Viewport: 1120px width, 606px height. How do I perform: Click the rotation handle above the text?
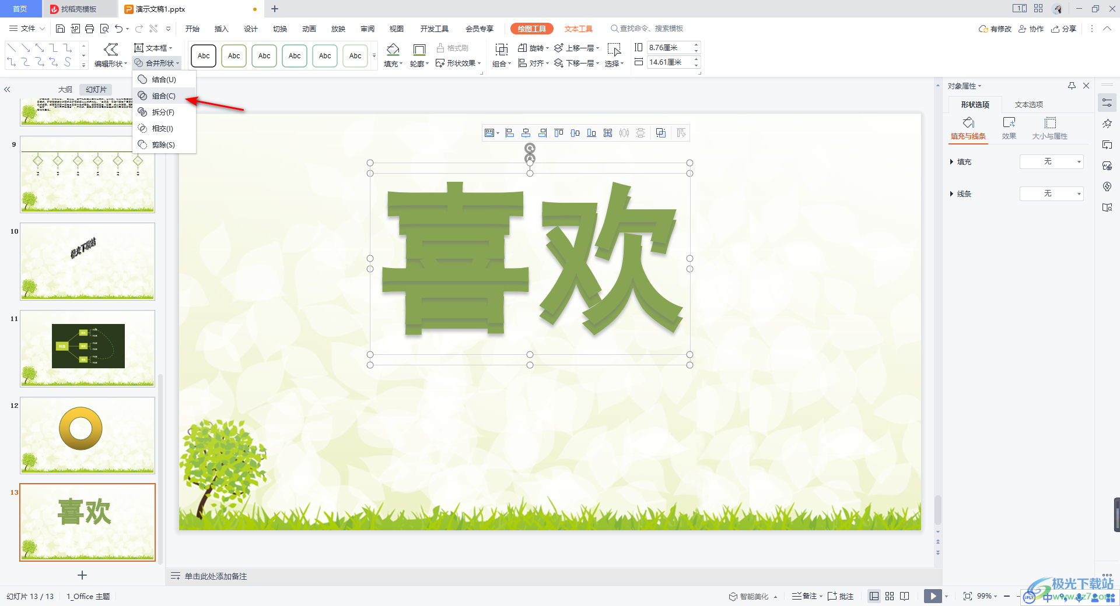[x=530, y=149]
